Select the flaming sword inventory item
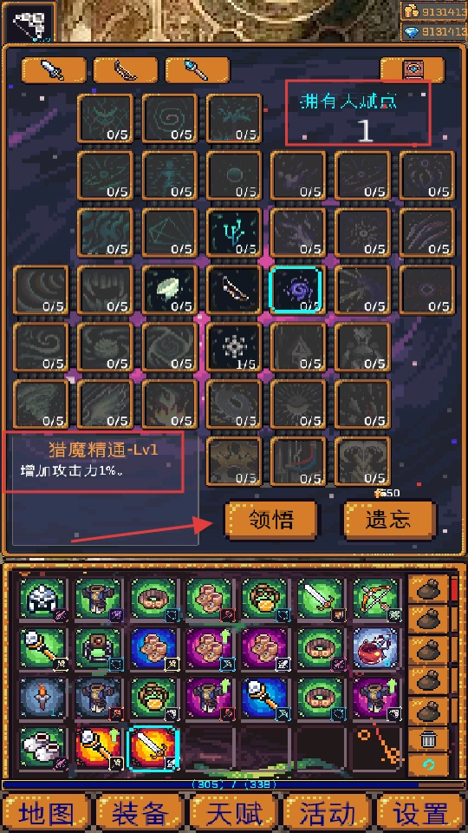 [x=154, y=749]
